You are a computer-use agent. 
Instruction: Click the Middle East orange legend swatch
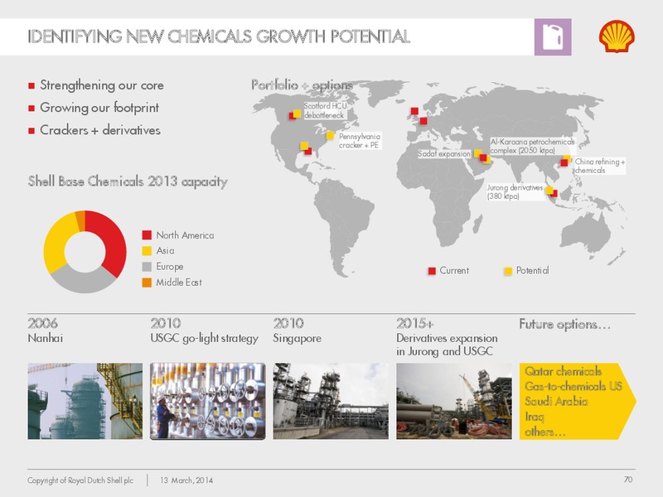tap(147, 282)
